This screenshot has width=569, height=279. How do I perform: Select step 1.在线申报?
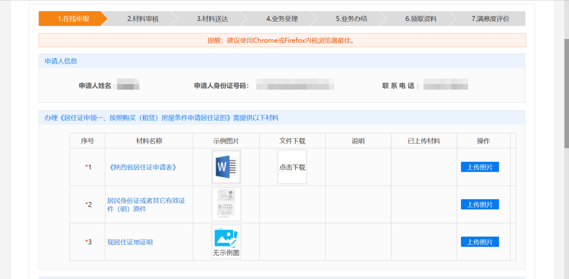(73, 19)
